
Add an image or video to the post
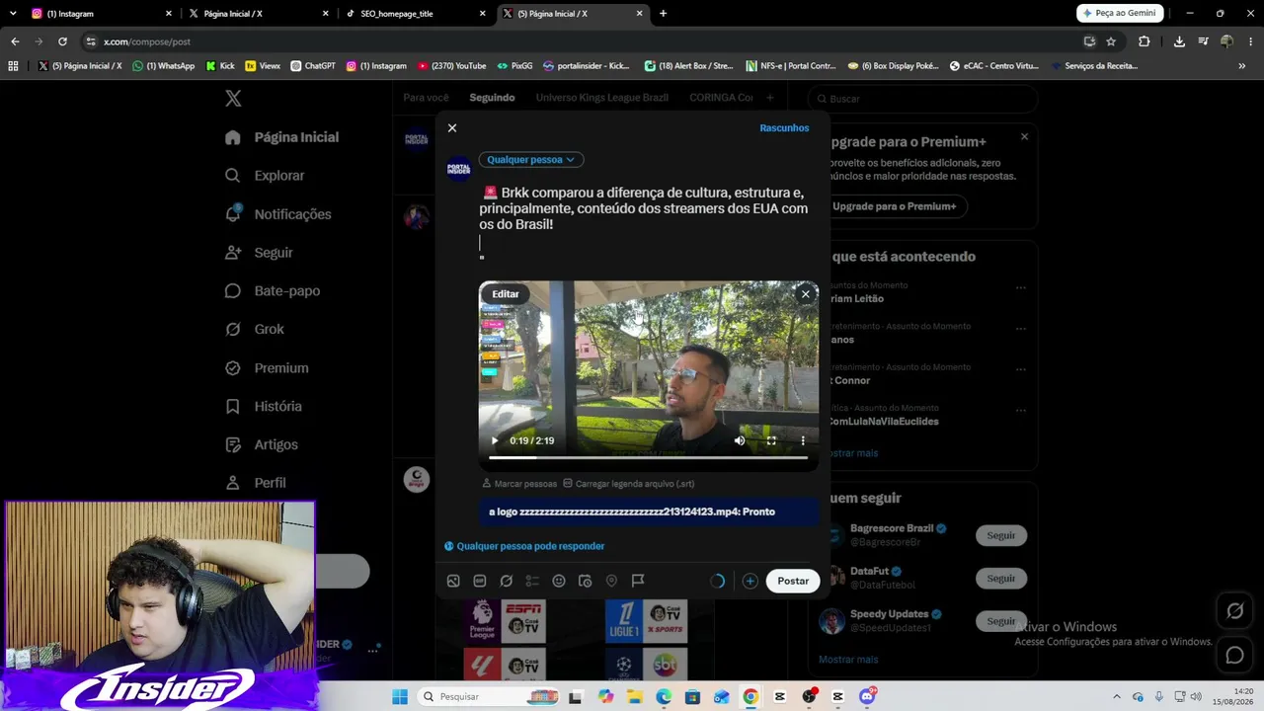tap(453, 581)
